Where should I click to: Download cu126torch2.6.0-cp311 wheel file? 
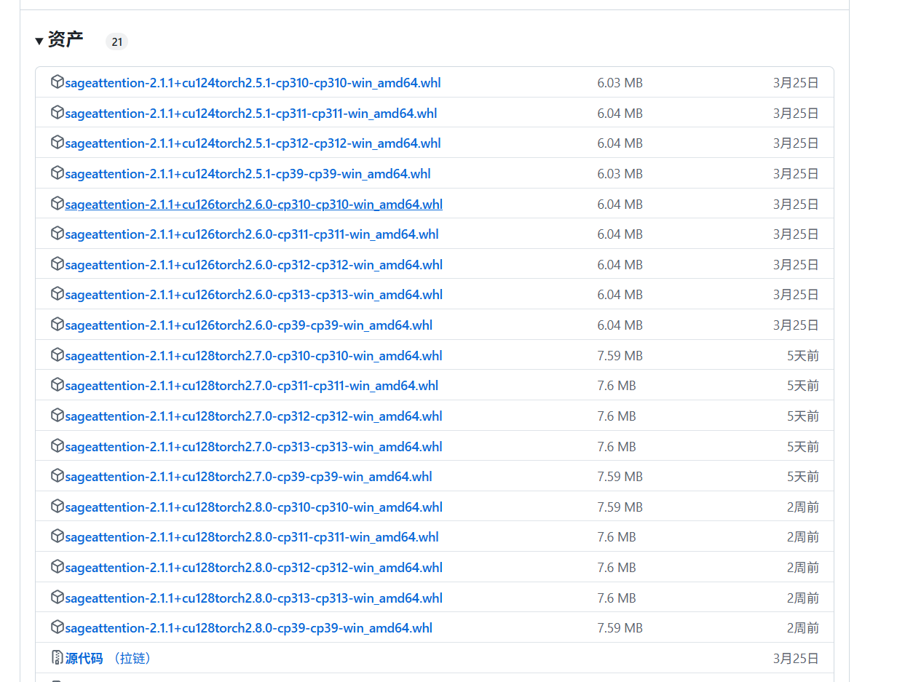(x=252, y=234)
